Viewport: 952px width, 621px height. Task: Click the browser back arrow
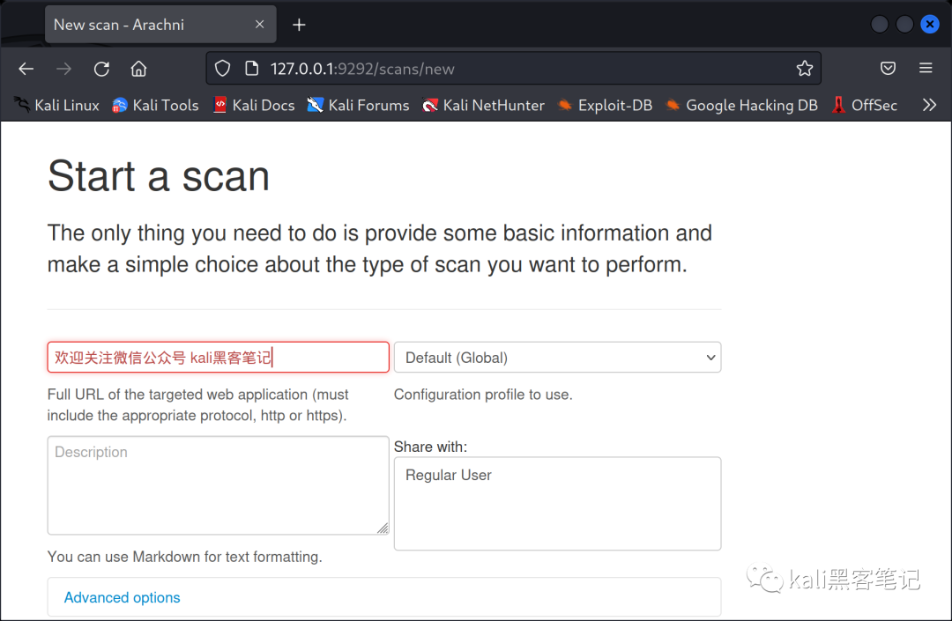tap(26, 69)
